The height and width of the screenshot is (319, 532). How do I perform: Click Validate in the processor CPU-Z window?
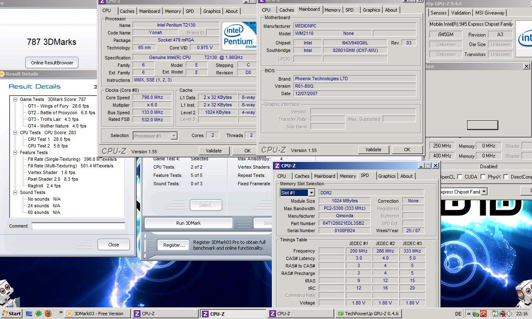214,151
